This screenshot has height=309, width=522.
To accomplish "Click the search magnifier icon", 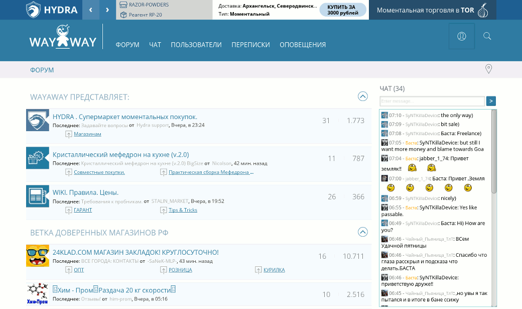I will click(x=487, y=36).
